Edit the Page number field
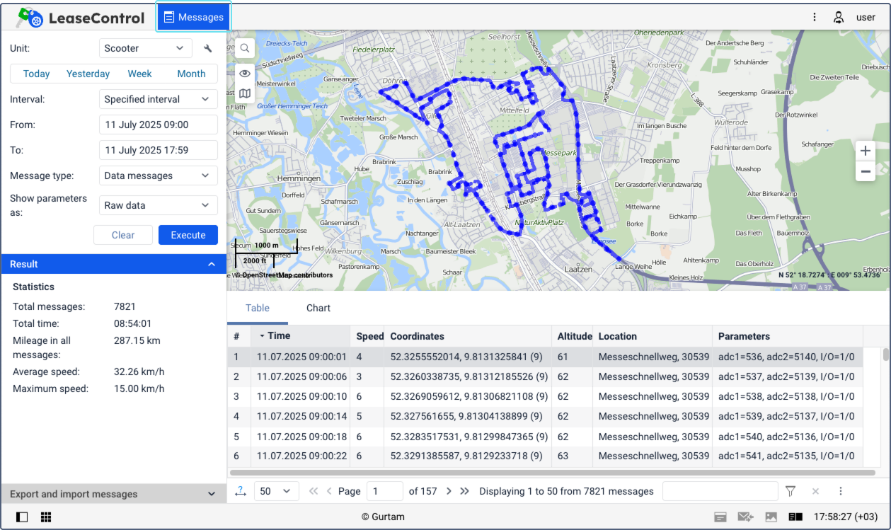Screen dimensions: 891x530 point(386,491)
